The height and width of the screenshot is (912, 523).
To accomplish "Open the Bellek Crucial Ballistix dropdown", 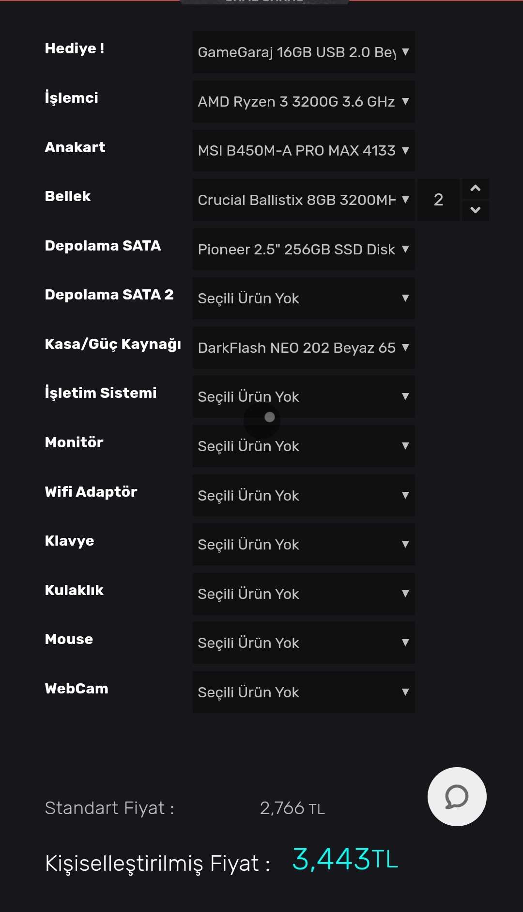I will click(304, 200).
